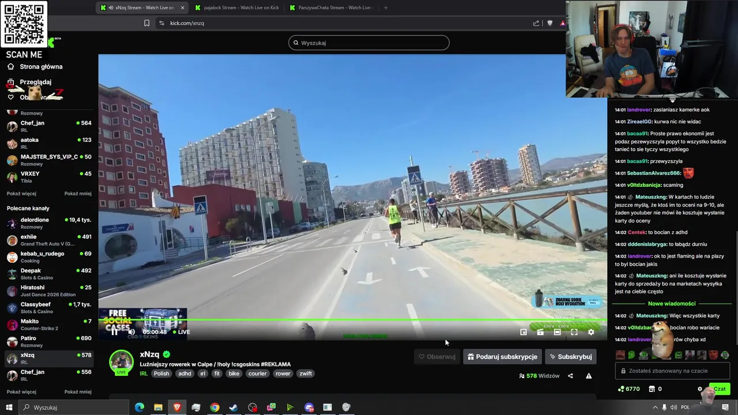
Task: Open MAJSTER_SYS_VIP_C channel in sidebar
Action: click(48, 160)
